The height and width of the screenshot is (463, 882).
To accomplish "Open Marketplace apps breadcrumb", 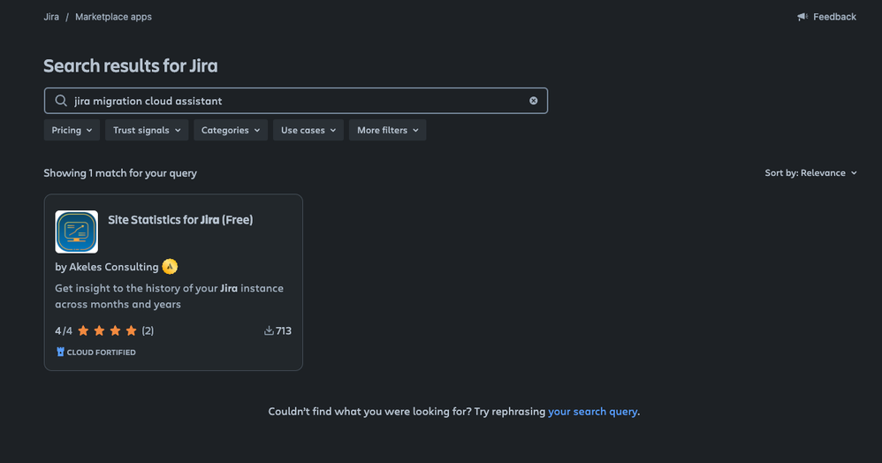I will click(114, 17).
